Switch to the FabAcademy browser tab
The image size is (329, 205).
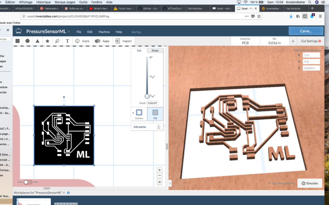(x=50, y=8)
